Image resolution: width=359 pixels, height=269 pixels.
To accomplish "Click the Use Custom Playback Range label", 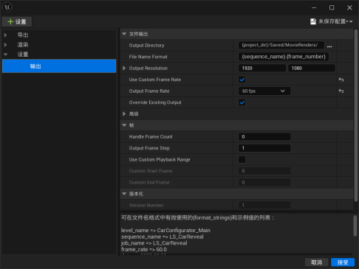I will (x=160, y=160).
